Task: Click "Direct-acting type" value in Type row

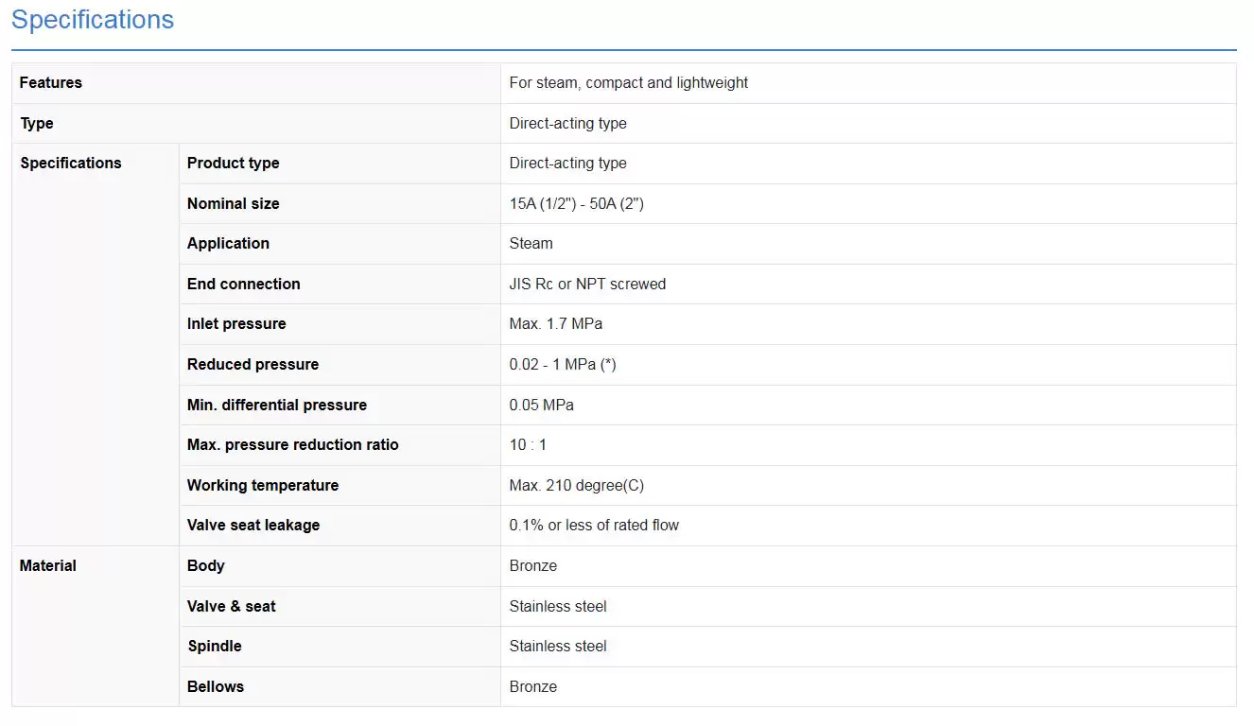Action: coord(568,124)
